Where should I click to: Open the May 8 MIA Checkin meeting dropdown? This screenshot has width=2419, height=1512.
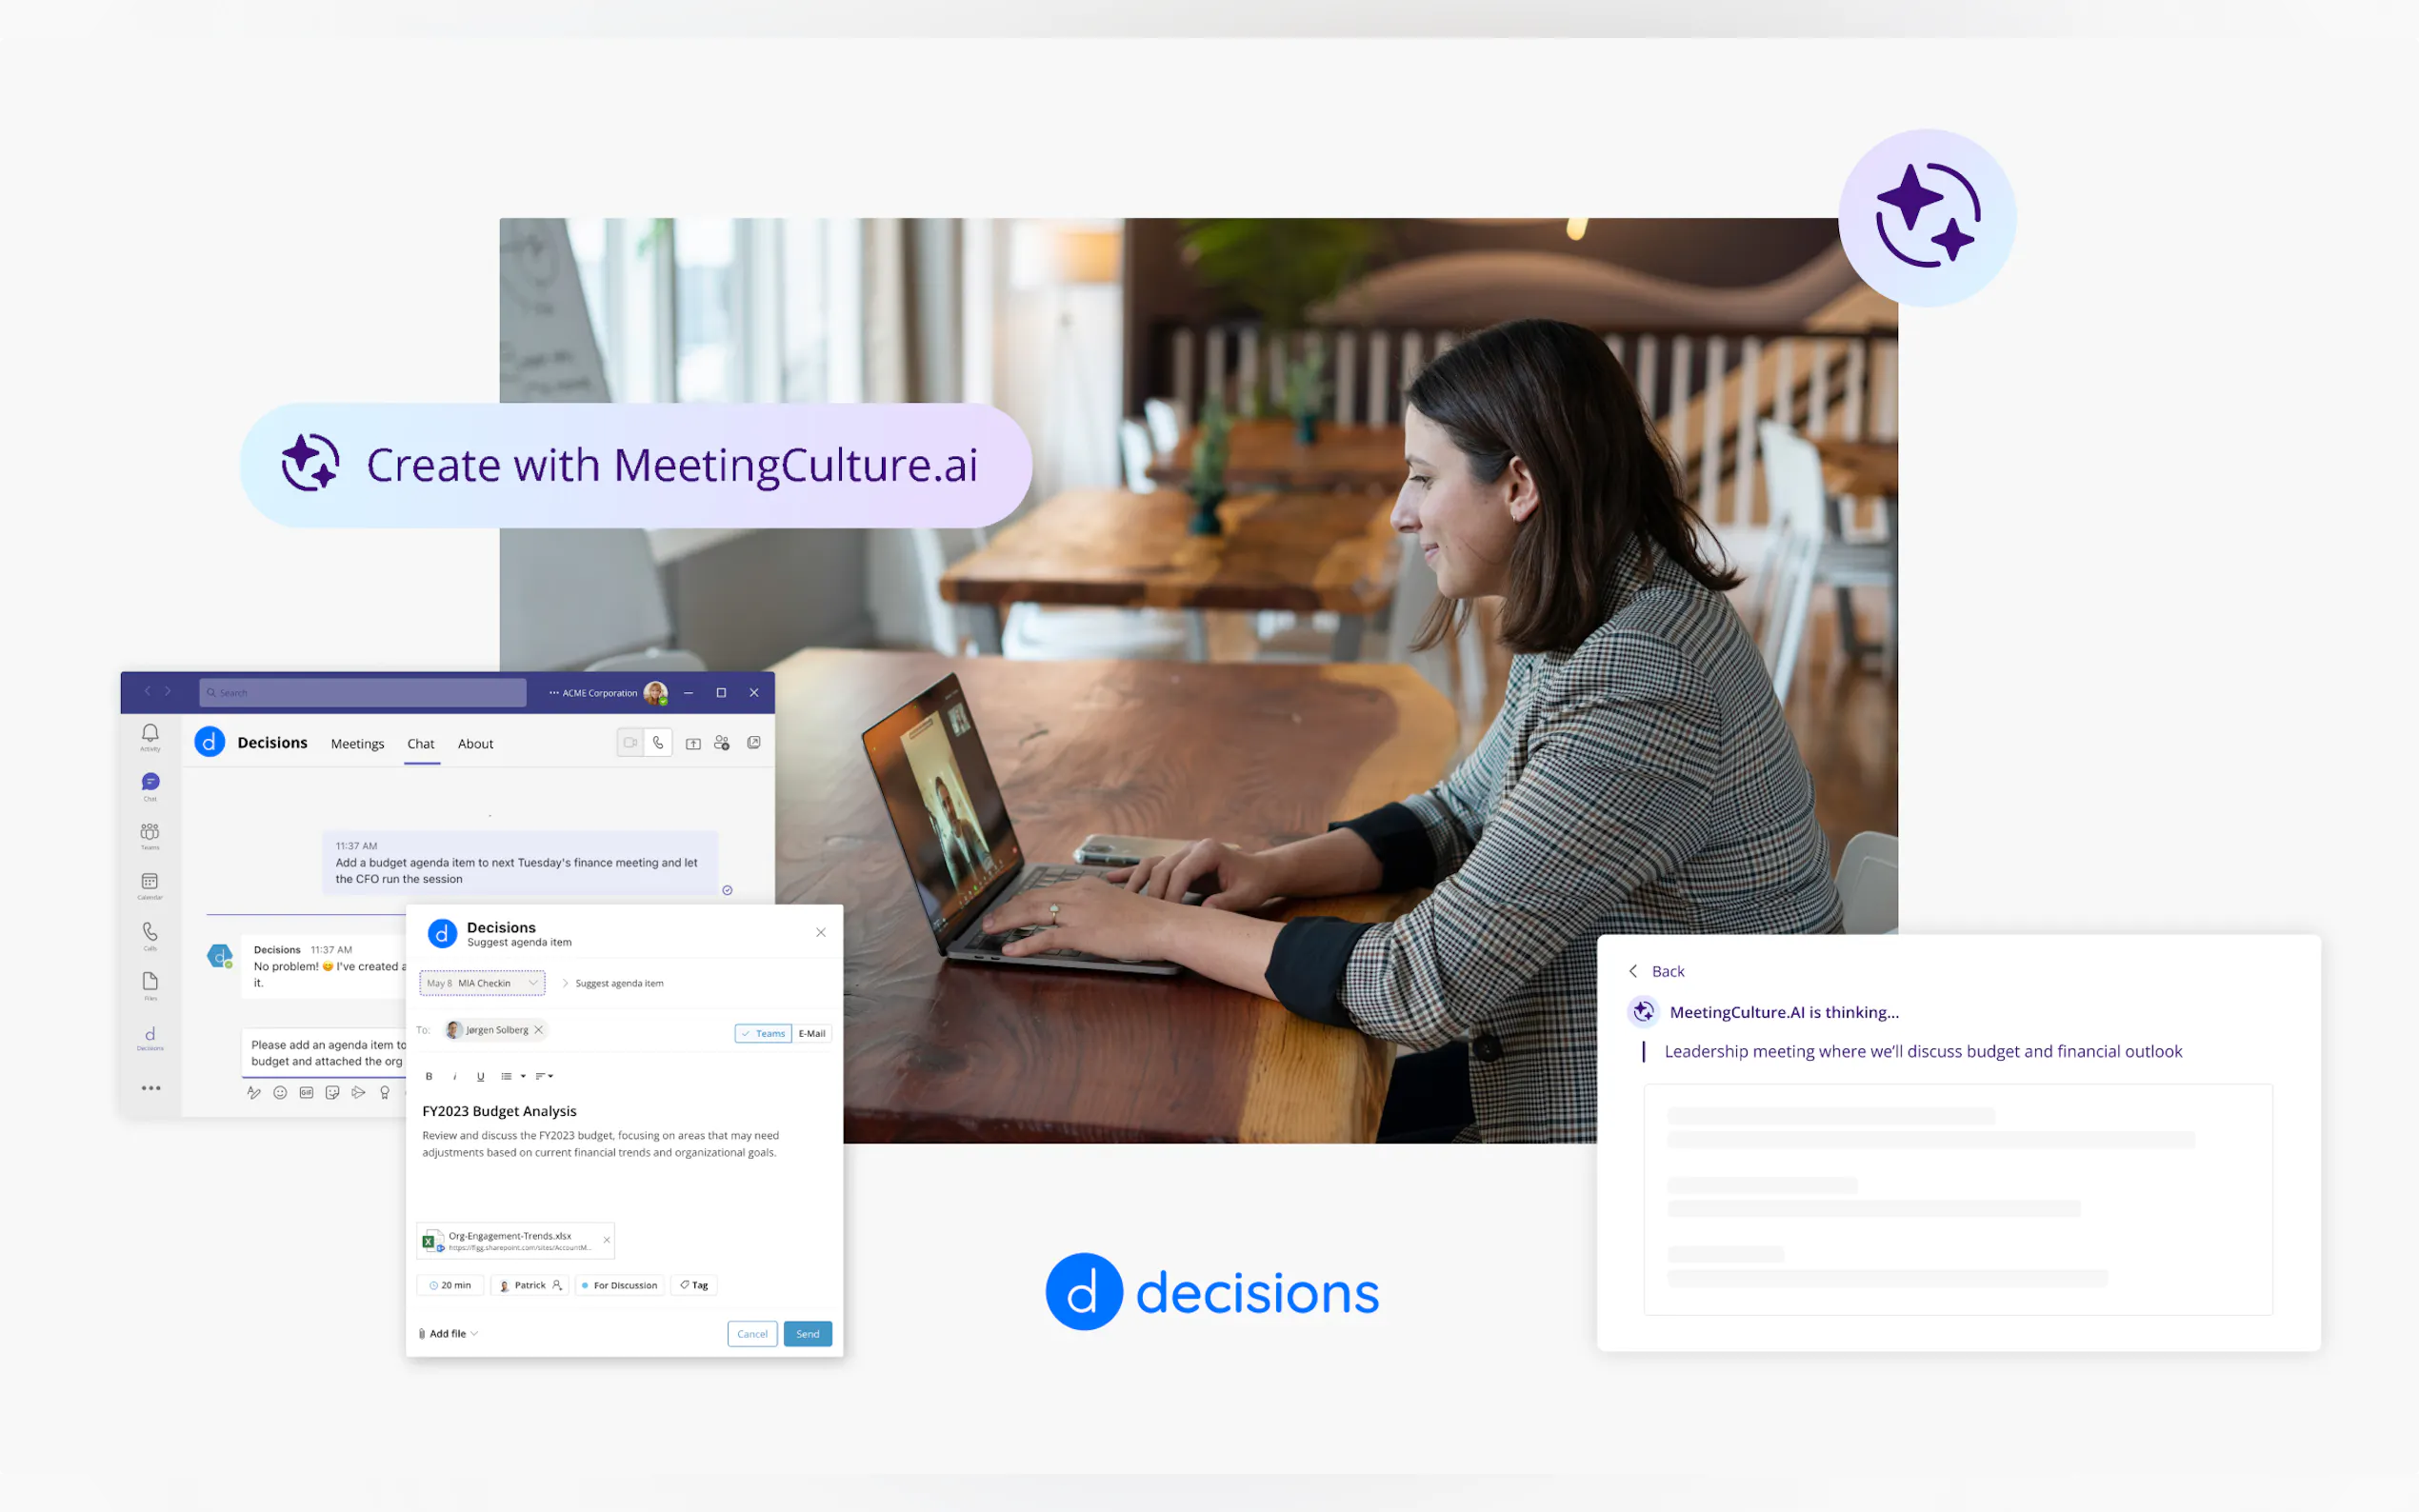483,983
